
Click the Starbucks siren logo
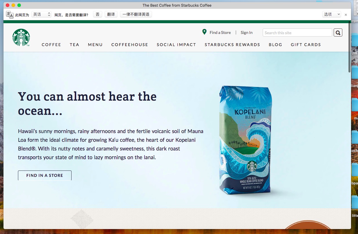21,37
